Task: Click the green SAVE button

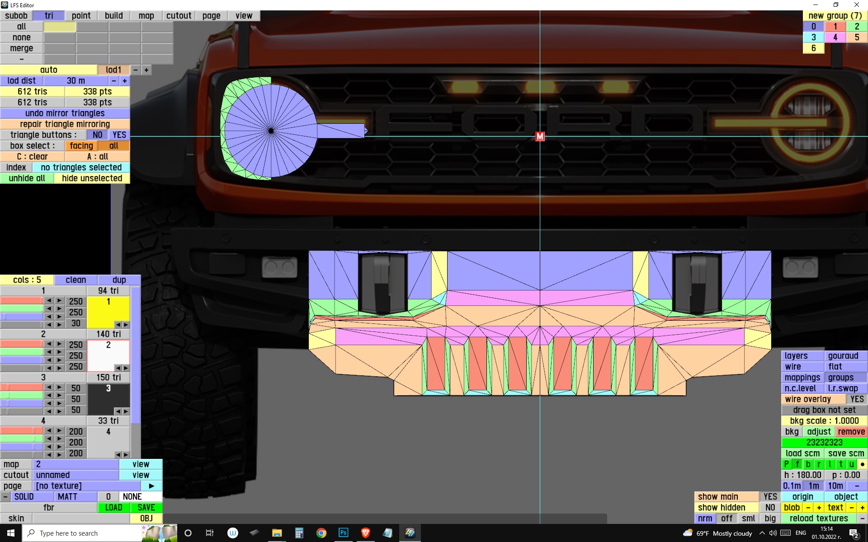Action: click(x=146, y=508)
